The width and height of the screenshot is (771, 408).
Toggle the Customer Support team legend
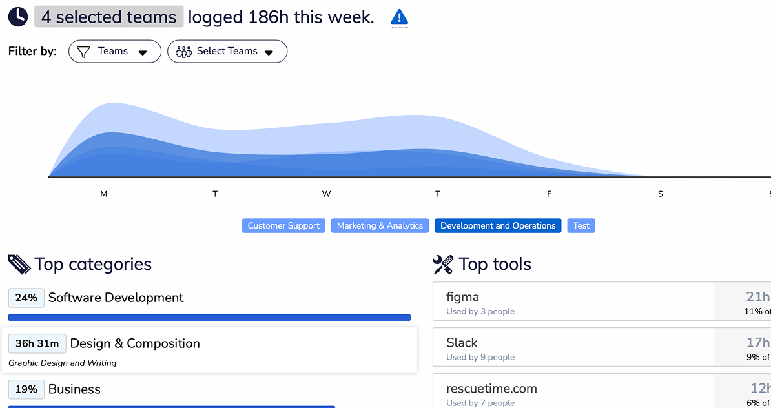pos(283,226)
